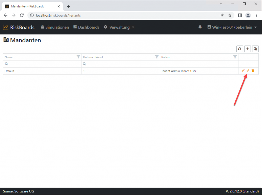Open the Chrome three-dot menu

click(256, 15)
